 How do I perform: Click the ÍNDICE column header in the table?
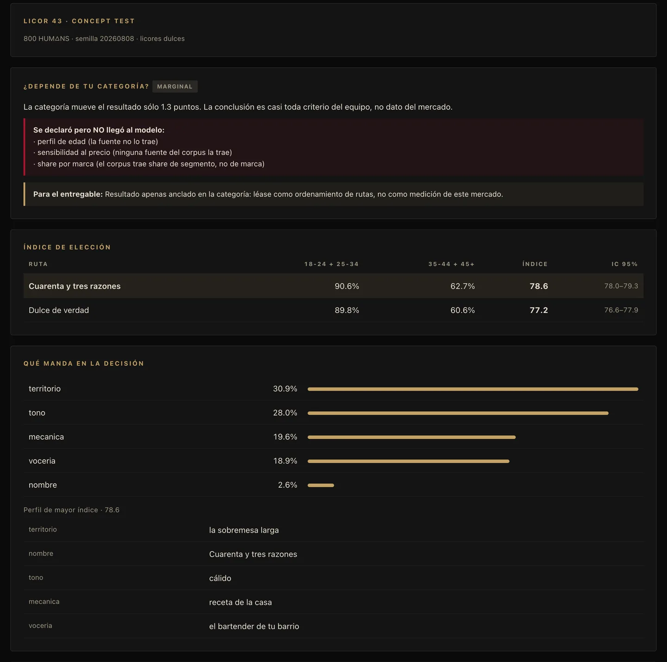535,264
